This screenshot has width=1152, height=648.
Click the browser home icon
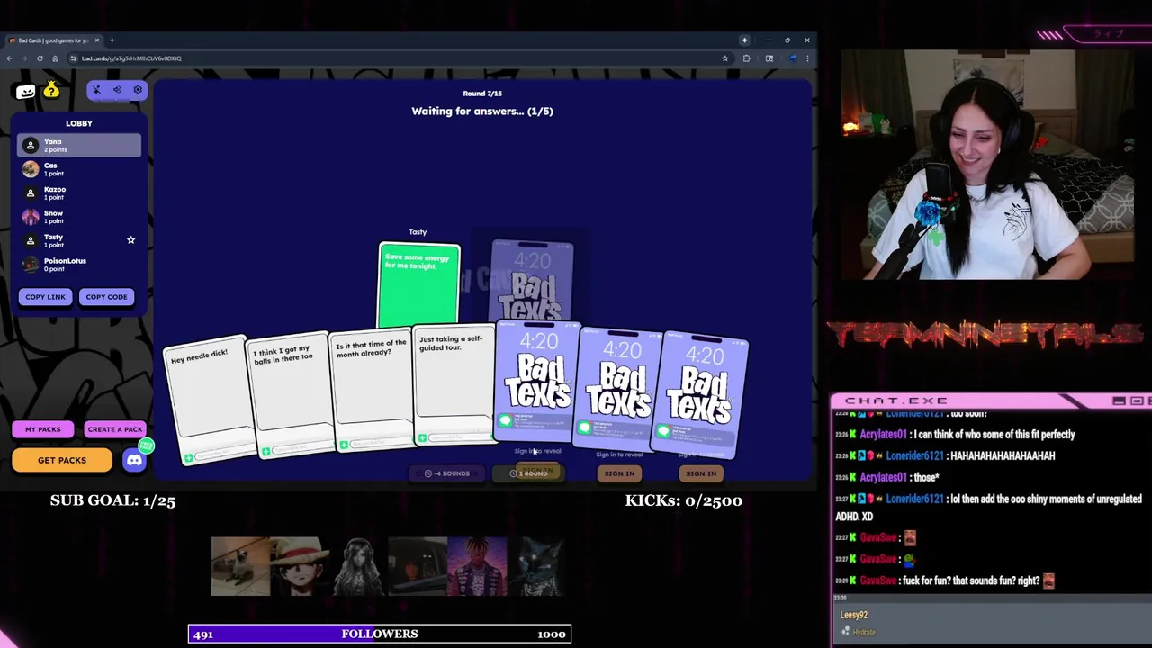click(x=55, y=58)
